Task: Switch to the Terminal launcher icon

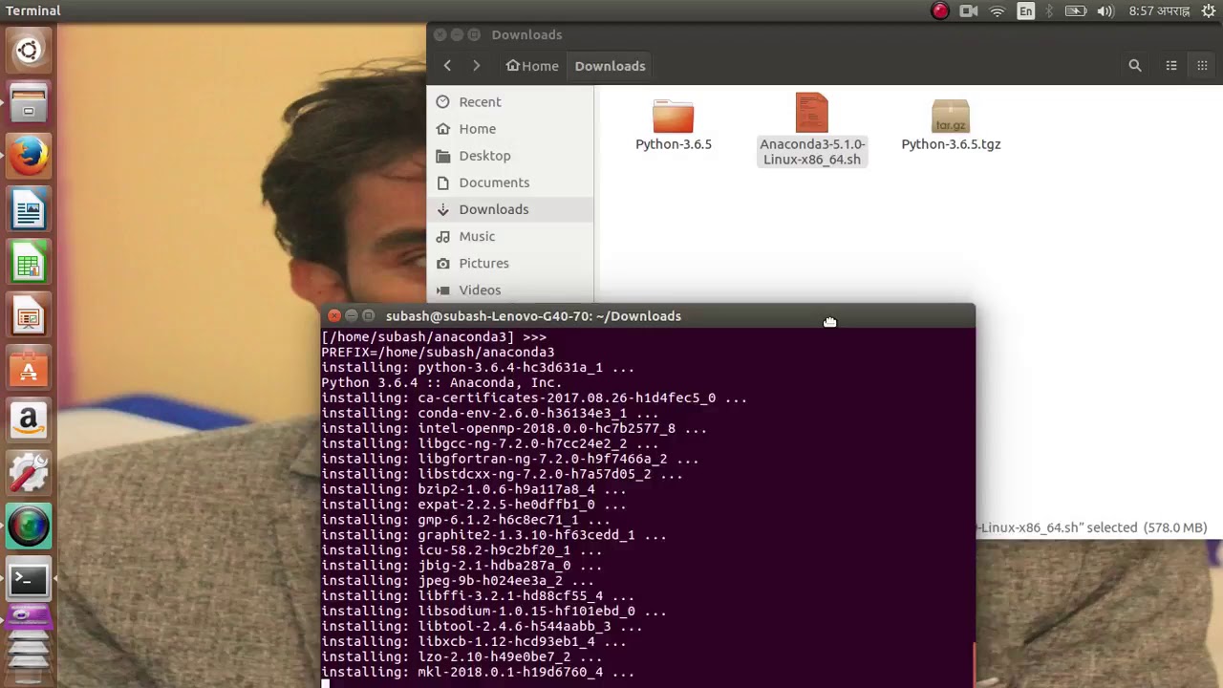Action: (28, 578)
